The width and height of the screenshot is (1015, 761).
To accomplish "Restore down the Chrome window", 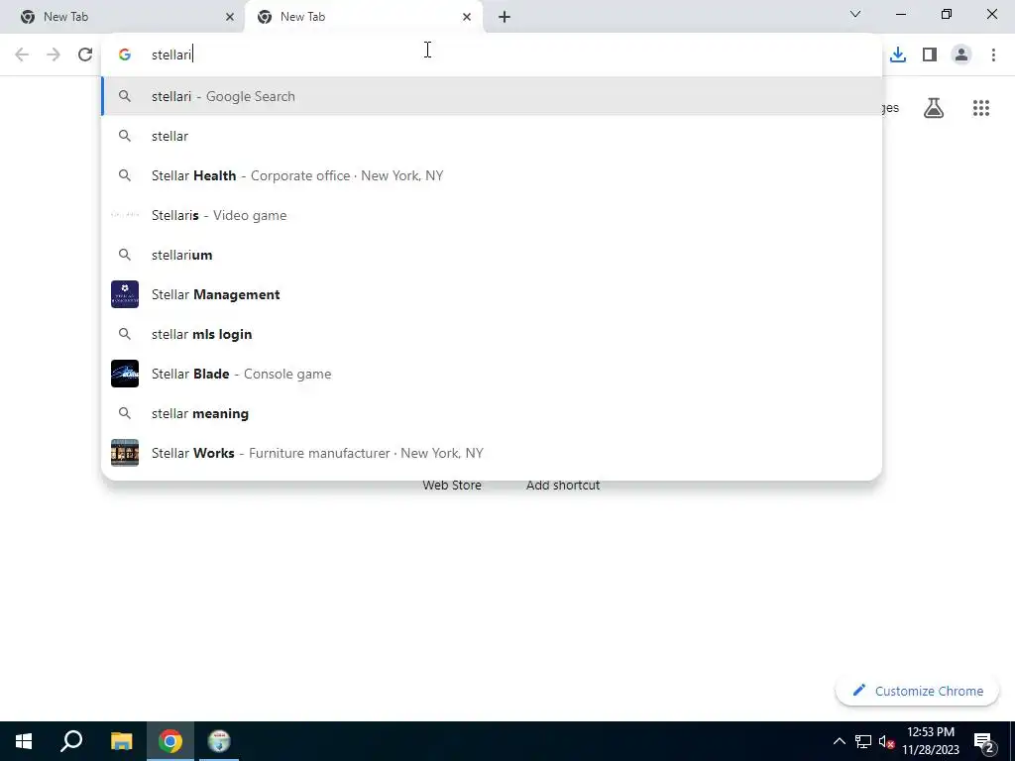I will [947, 14].
